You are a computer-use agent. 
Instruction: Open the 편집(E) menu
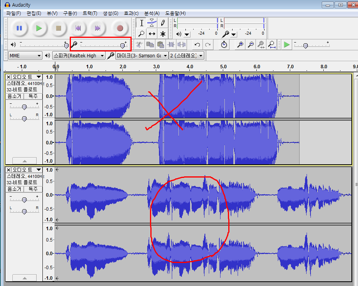point(34,13)
